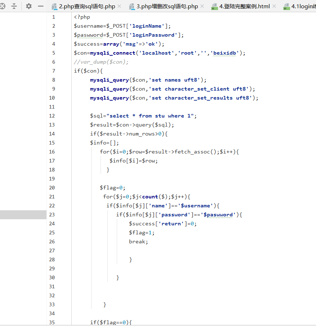Hide the side panel with minus icon
The height and width of the screenshot is (326, 316).
point(41,6)
